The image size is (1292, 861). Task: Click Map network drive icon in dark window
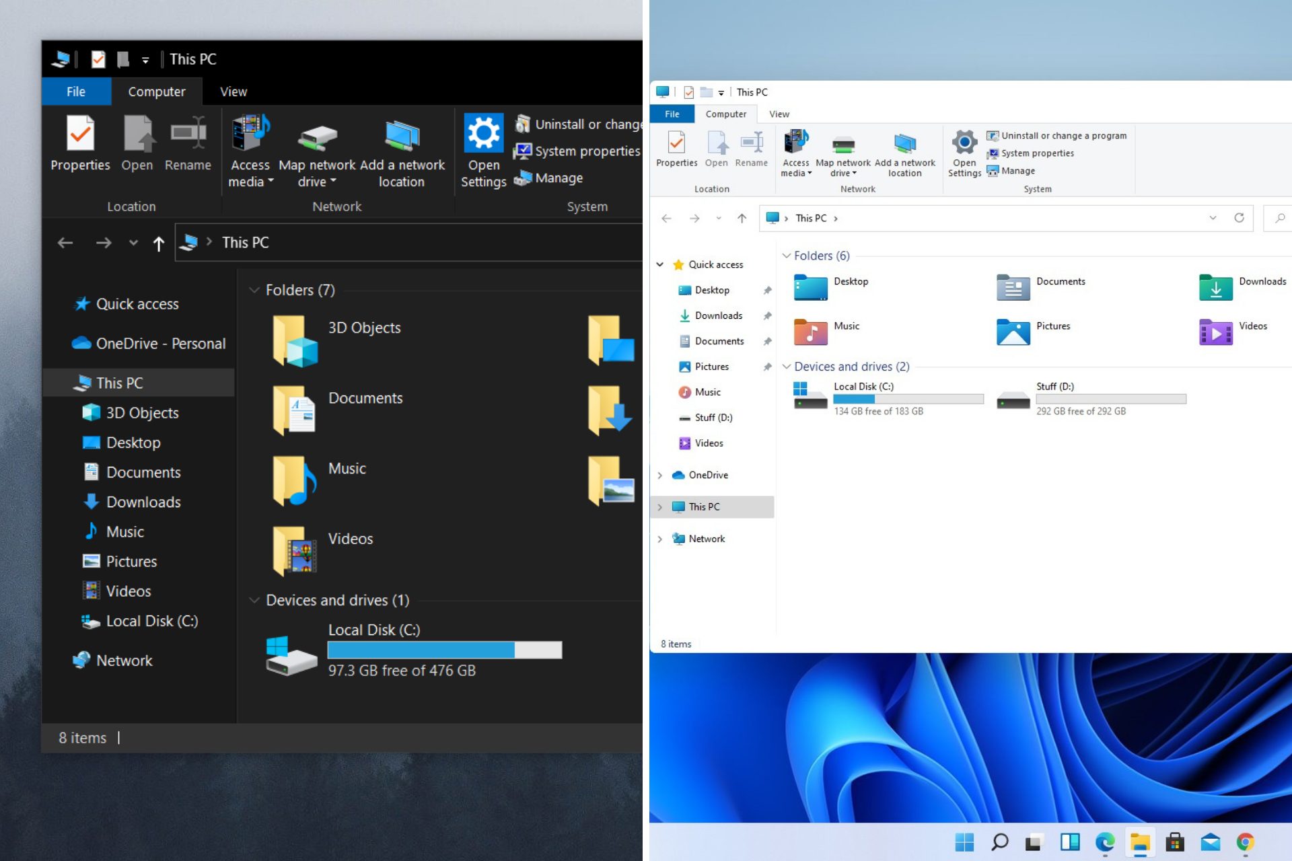pyautogui.click(x=317, y=137)
